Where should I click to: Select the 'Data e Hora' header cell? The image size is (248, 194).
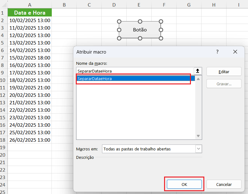tap(30, 13)
